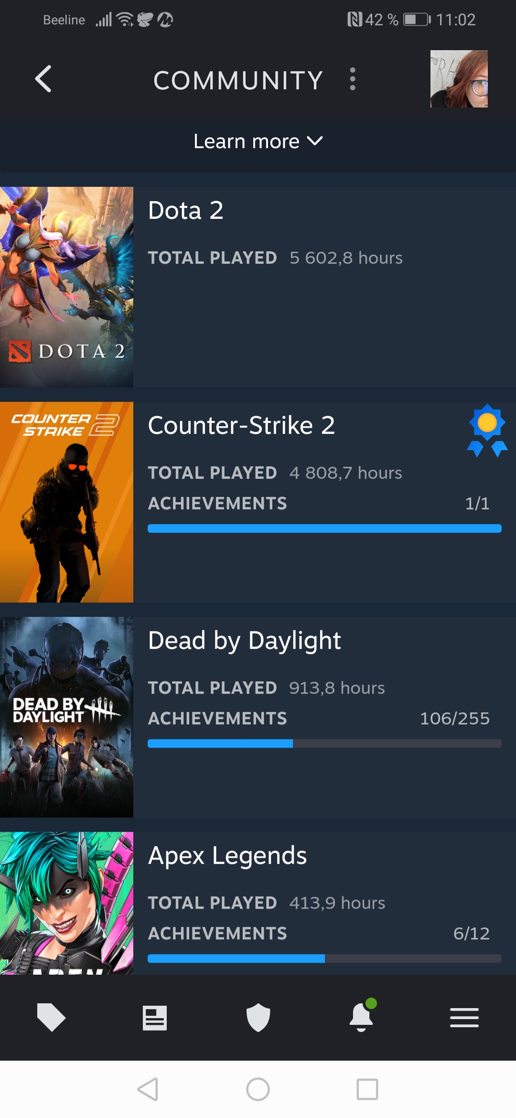This screenshot has height=1118, width=516.
Task: Open the three-dot Community options menu
Action: (353, 79)
